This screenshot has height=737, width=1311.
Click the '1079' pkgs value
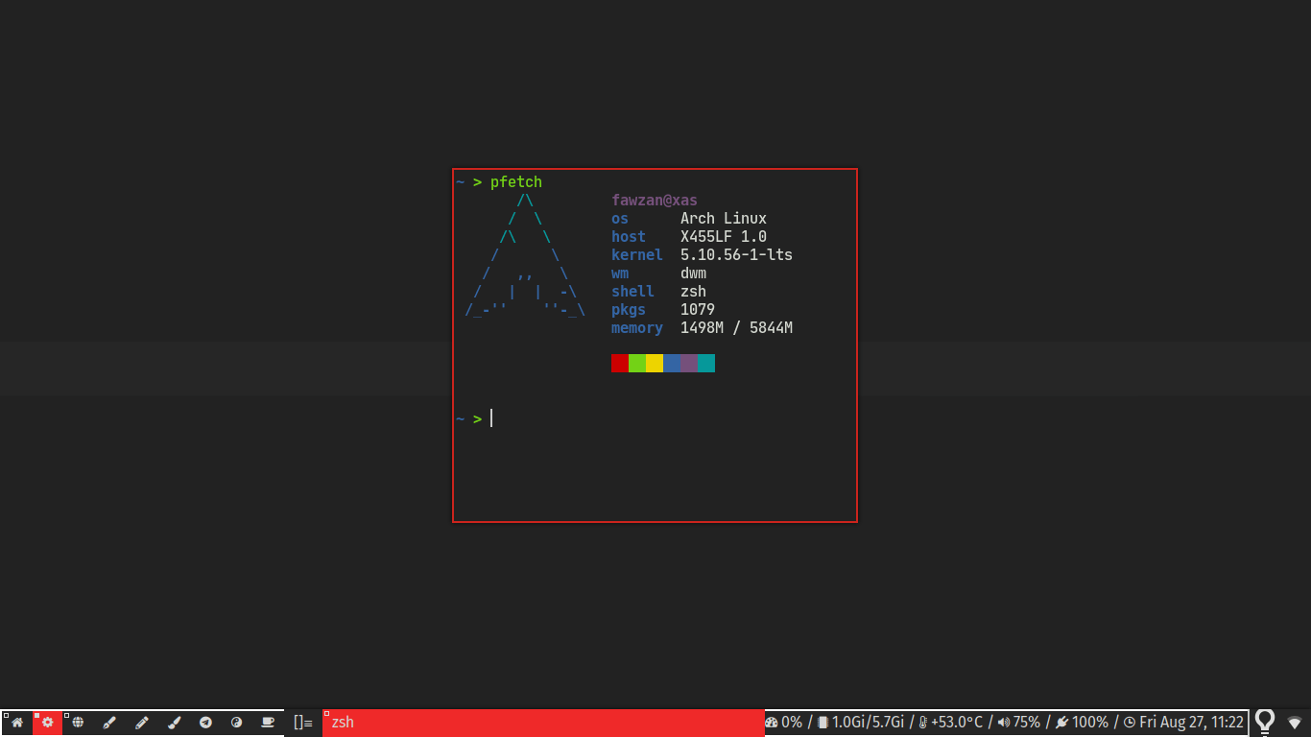click(698, 310)
